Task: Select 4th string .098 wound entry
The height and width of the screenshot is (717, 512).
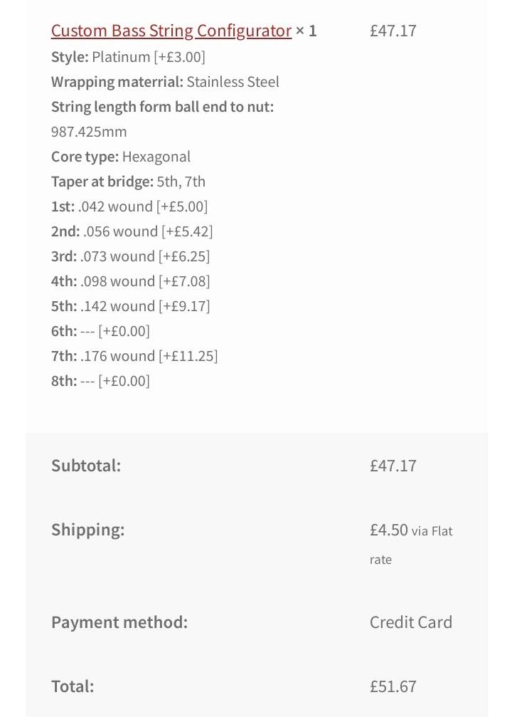Action: click(x=131, y=281)
